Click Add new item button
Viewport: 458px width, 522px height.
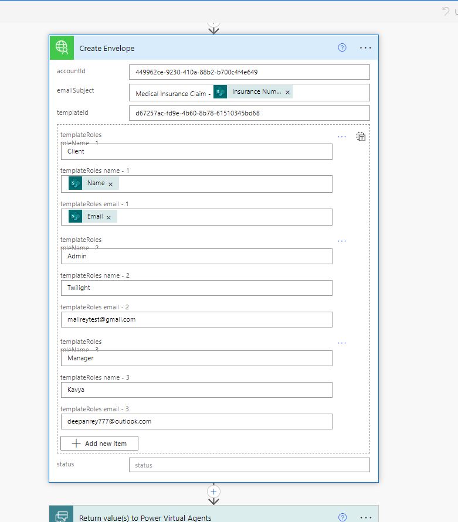pos(99,443)
